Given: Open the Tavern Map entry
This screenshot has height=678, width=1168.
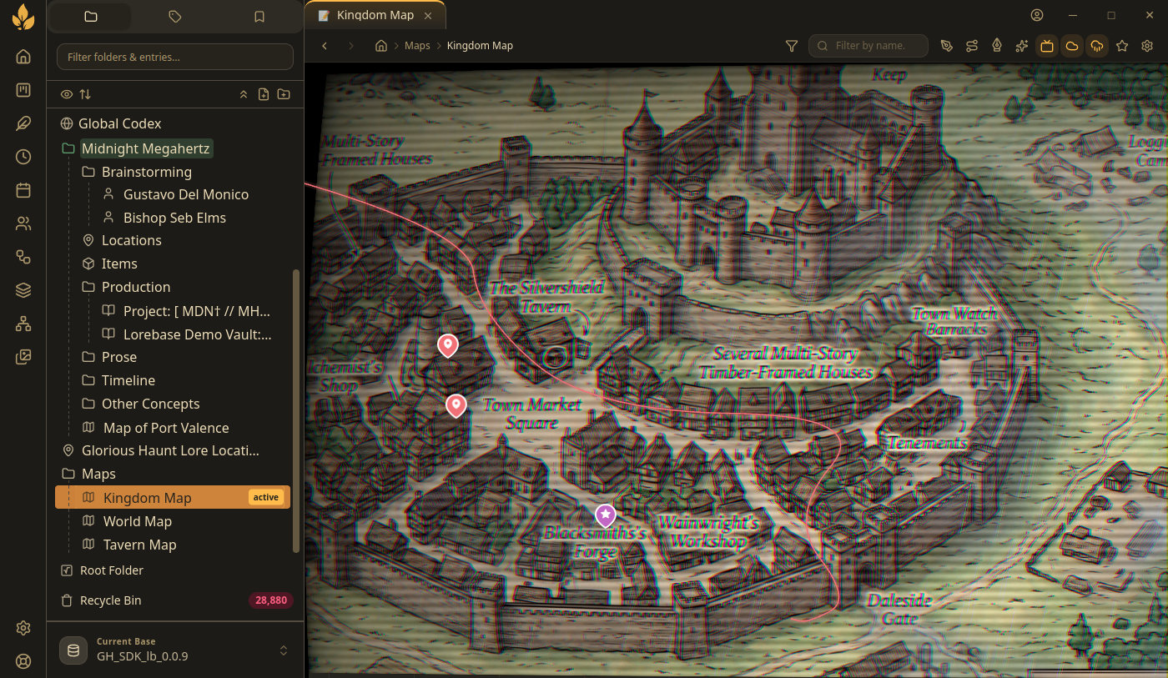Looking at the screenshot, I should (139, 545).
